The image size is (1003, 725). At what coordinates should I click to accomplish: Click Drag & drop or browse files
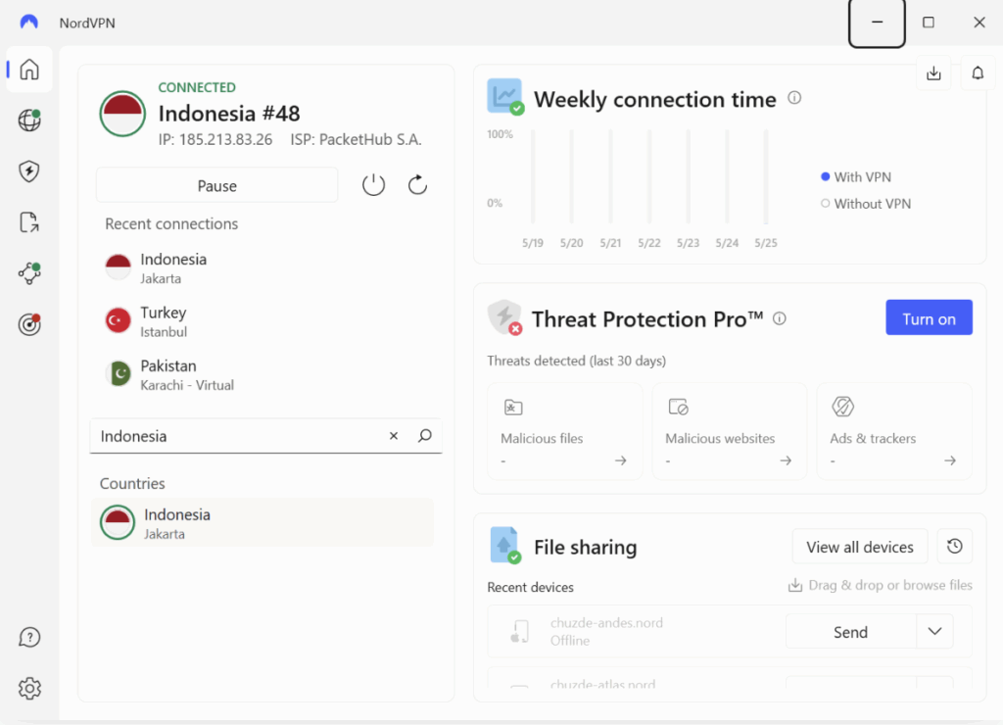click(881, 586)
